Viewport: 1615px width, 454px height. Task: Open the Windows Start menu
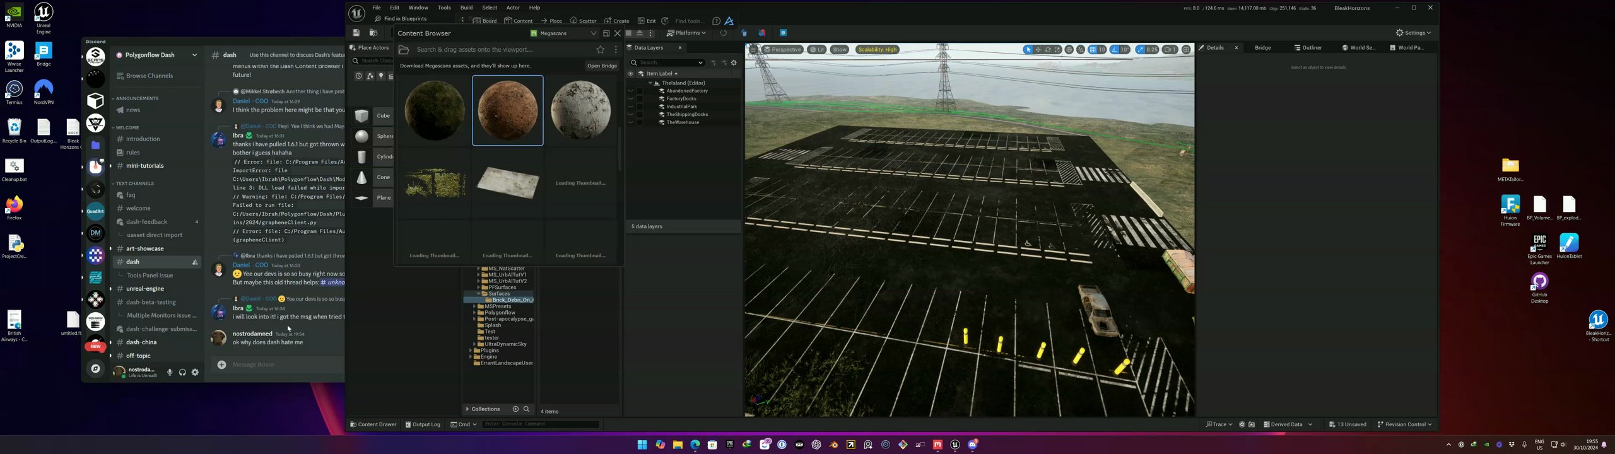point(642,445)
